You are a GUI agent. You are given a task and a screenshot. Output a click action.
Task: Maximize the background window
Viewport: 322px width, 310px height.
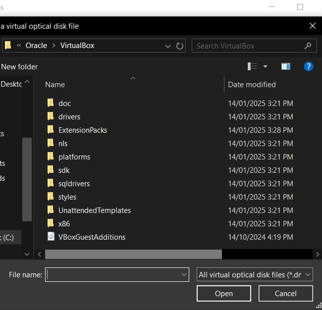(x=300, y=7)
